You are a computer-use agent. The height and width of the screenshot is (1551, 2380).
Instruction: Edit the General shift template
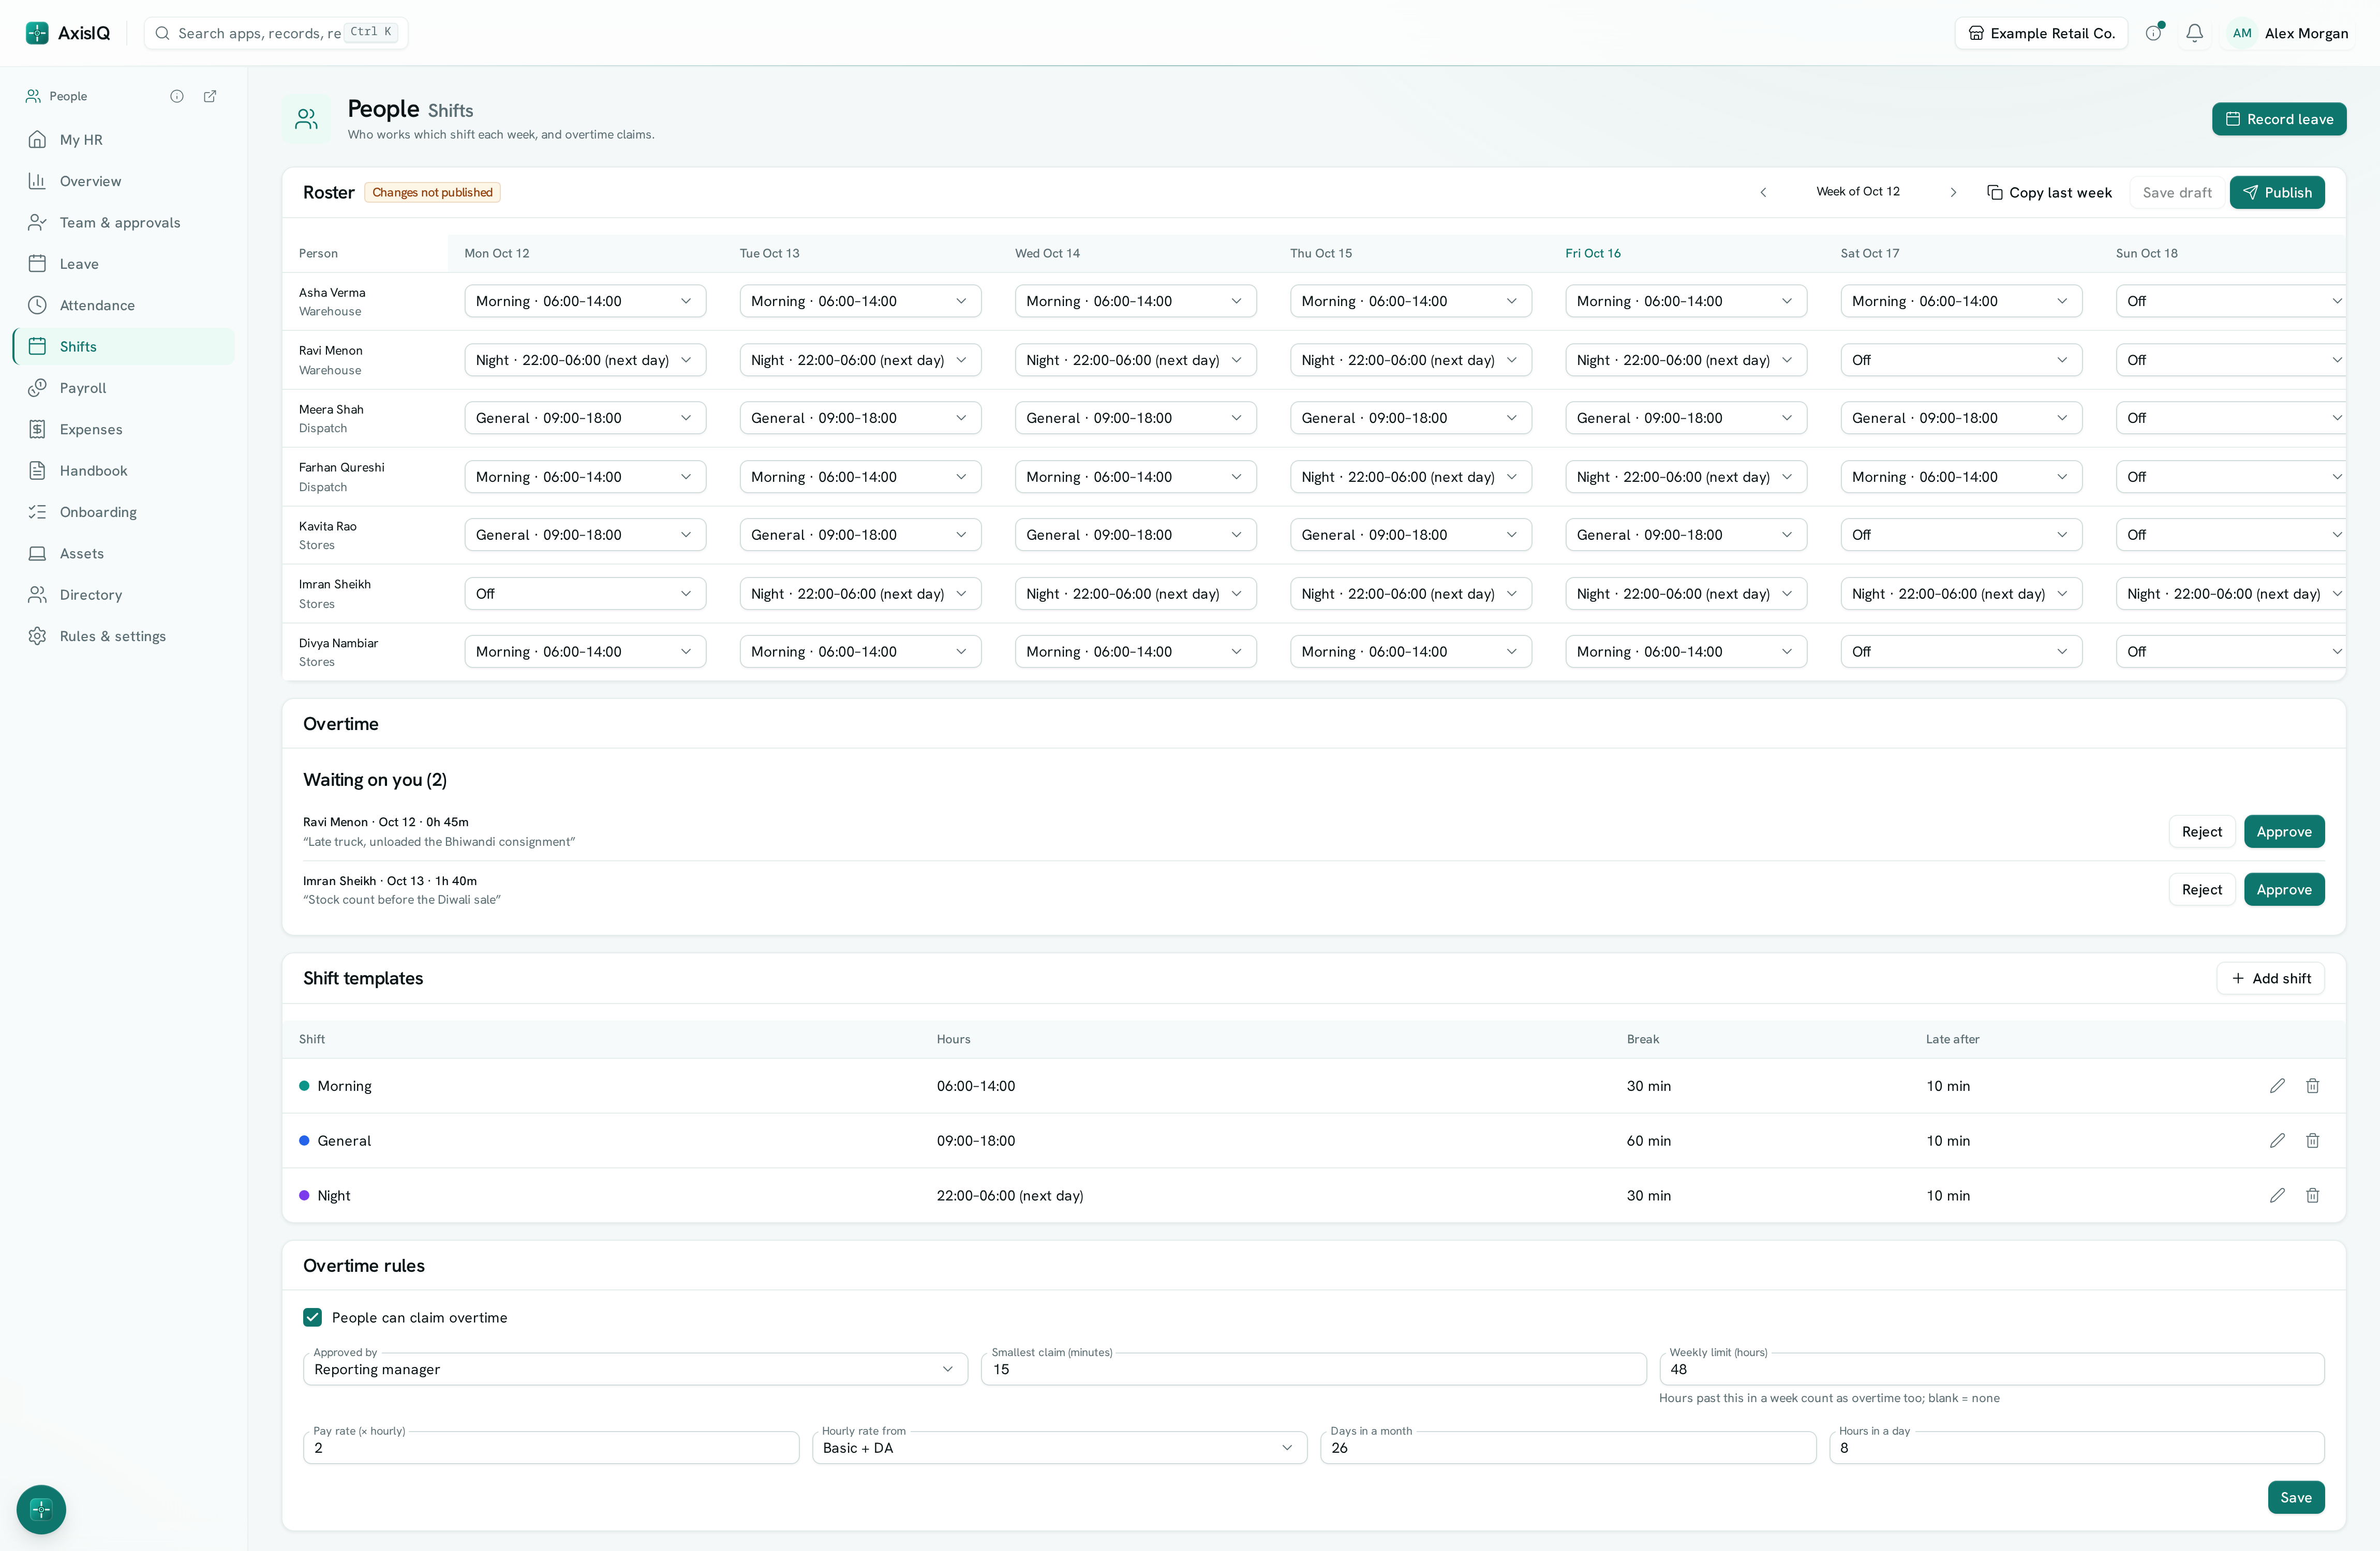point(2277,1141)
